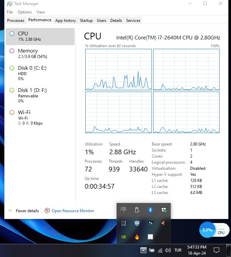Image resolution: width=231 pixels, height=257 pixels.
Task: Select Memory in the performance sidebar
Action: point(40,54)
